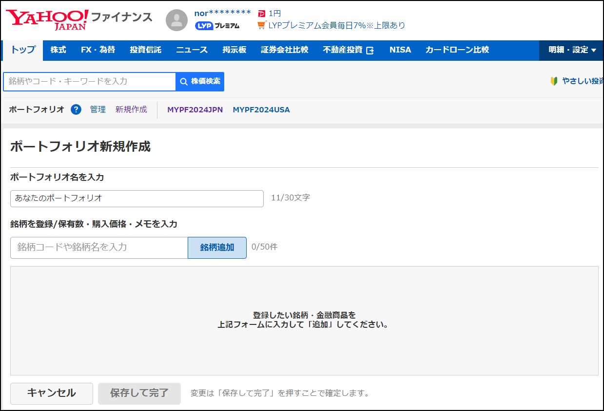Click the portfolio name input field
Viewport: 604px width, 411px height.
pyautogui.click(x=136, y=198)
